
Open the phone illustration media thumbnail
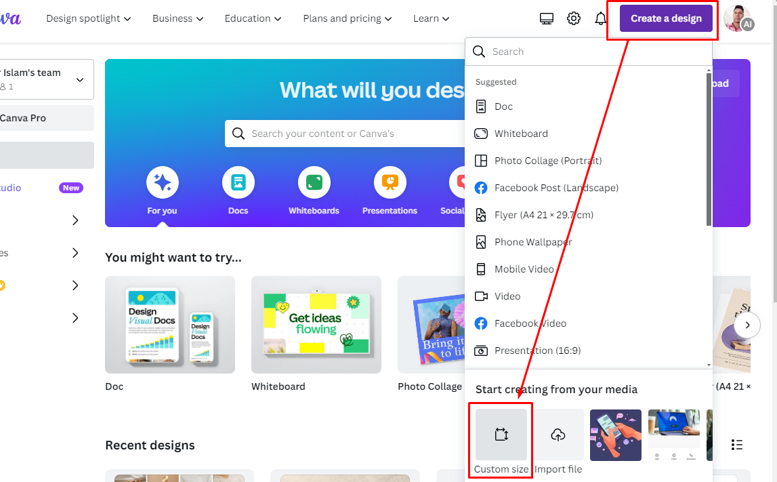point(616,435)
